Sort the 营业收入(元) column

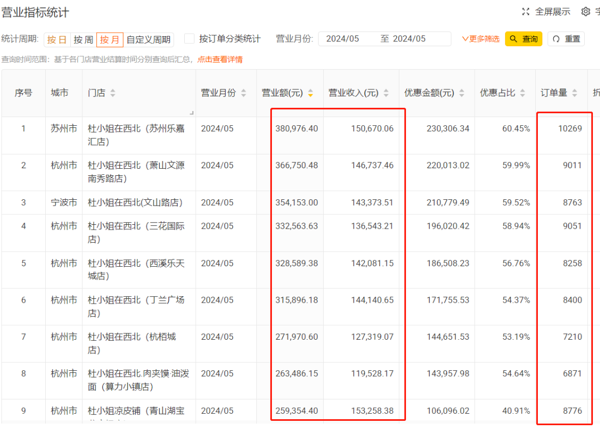coord(385,93)
